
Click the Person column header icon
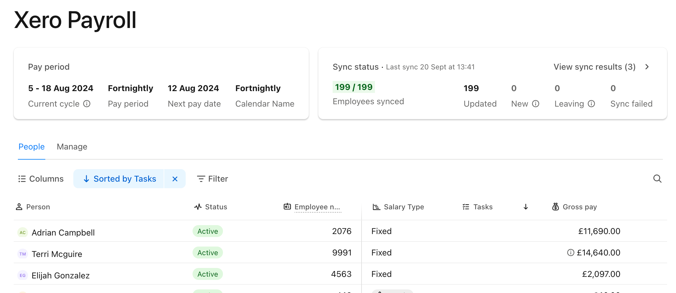(x=19, y=207)
